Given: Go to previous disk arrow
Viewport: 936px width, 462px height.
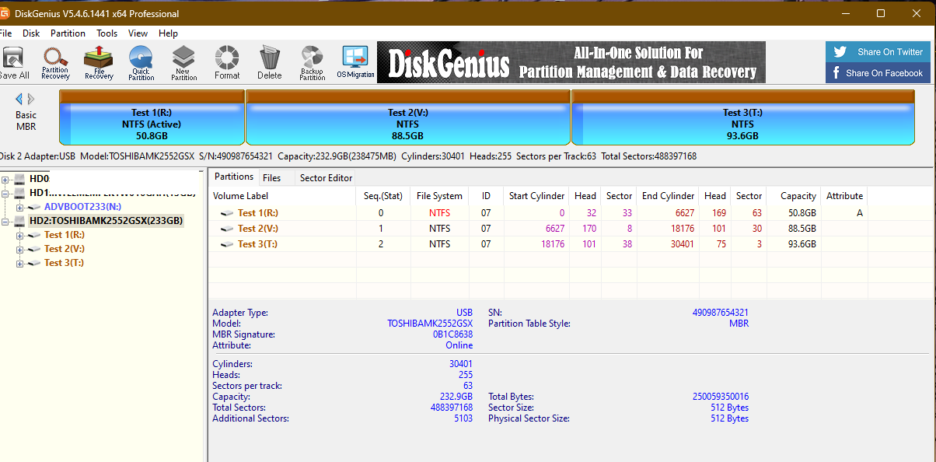Looking at the screenshot, I should (x=19, y=99).
